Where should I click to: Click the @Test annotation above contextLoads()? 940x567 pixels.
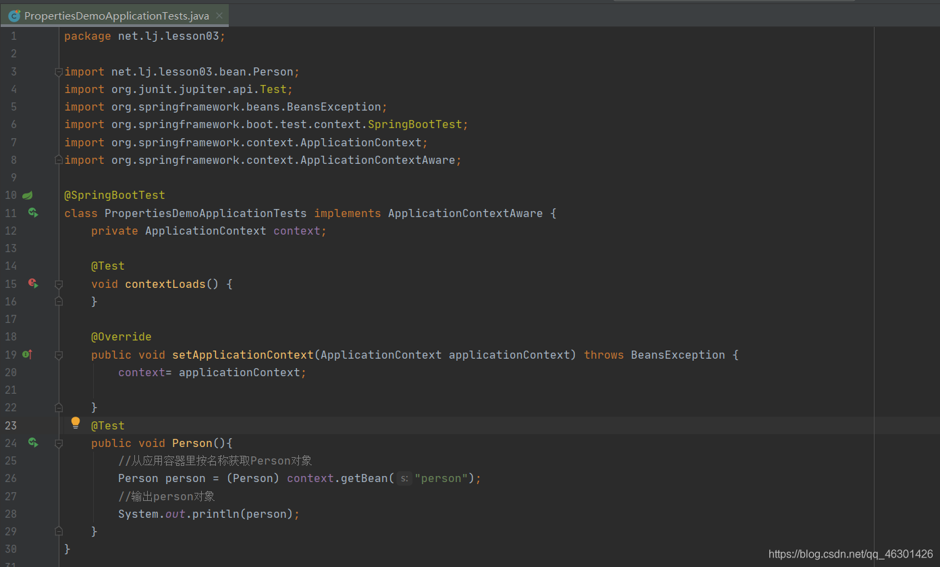pos(108,266)
